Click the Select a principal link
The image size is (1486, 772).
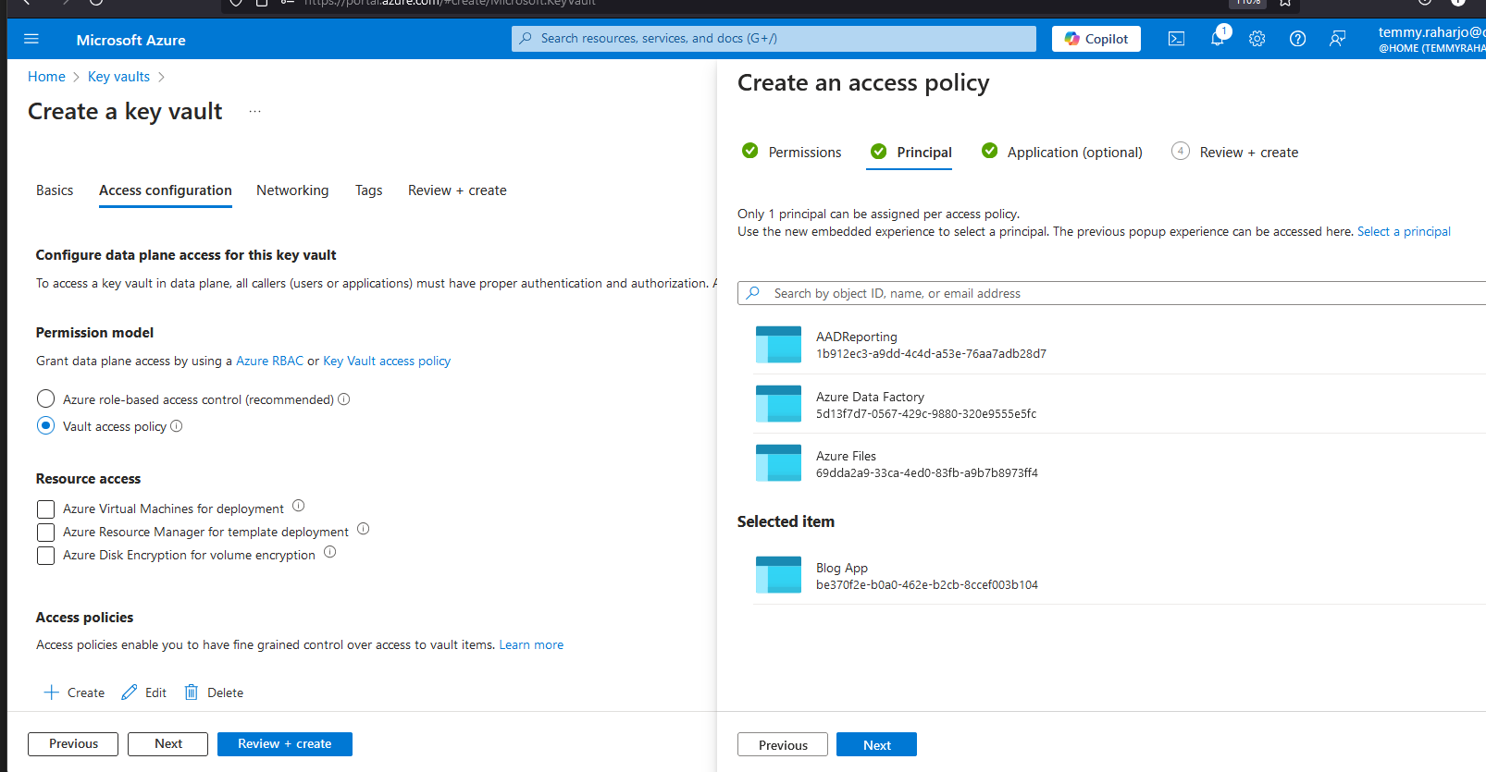pos(1404,231)
